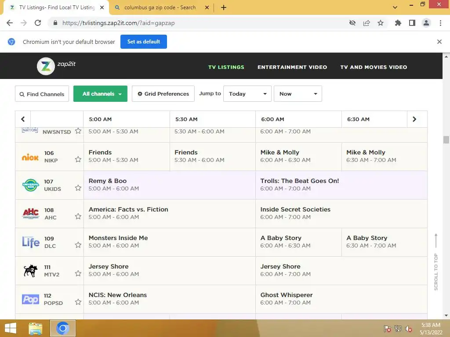Click the Find Channels button
The height and width of the screenshot is (337, 450).
(42, 94)
